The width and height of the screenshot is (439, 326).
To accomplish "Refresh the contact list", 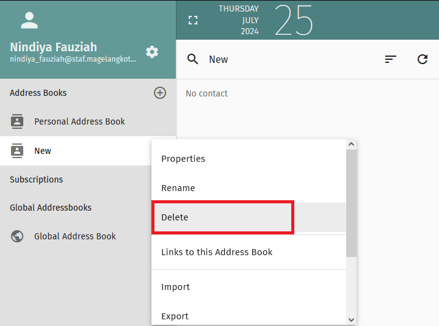I will click(423, 59).
